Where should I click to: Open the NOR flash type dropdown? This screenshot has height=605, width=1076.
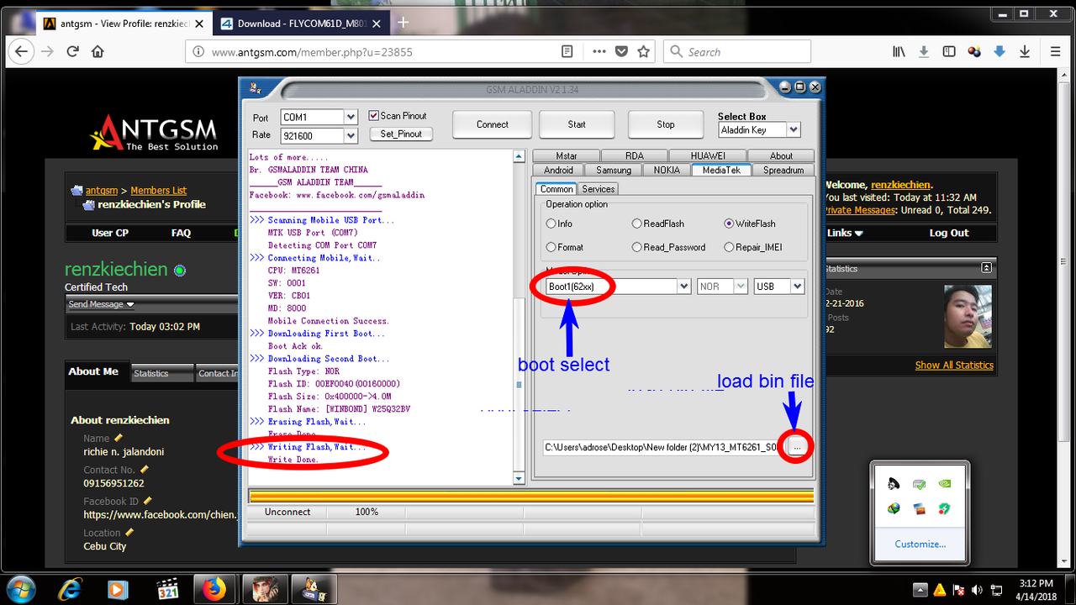[741, 287]
